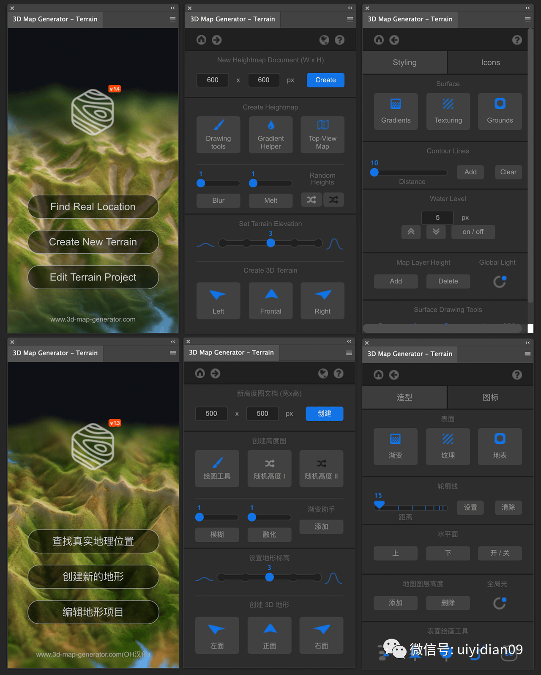Create 3D terrain with Right view
Image resolution: width=541 pixels, height=675 pixels.
pyautogui.click(x=322, y=301)
